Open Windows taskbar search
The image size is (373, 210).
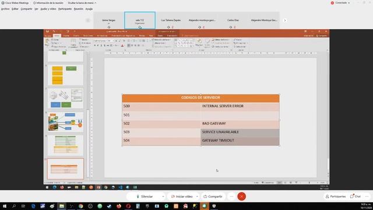point(14,206)
